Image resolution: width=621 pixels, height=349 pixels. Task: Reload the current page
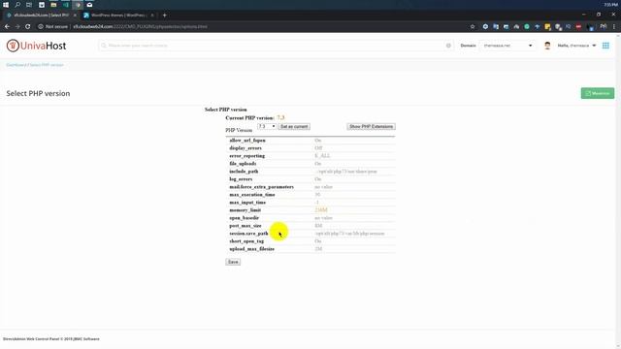(x=28, y=26)
